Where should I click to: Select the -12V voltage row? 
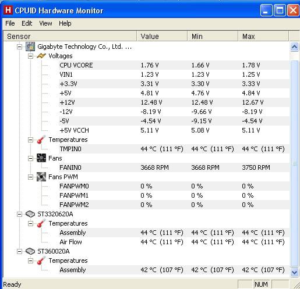coord(174,112)
